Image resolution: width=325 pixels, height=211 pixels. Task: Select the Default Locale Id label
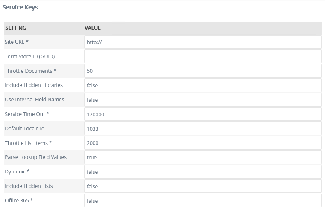click(24, 128)
